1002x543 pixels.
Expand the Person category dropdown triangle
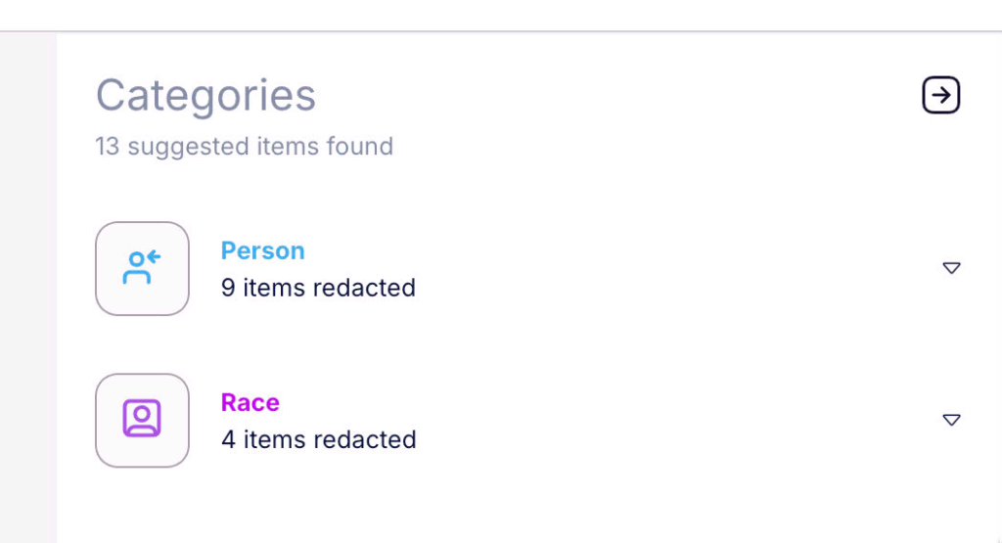coord(951,268)
